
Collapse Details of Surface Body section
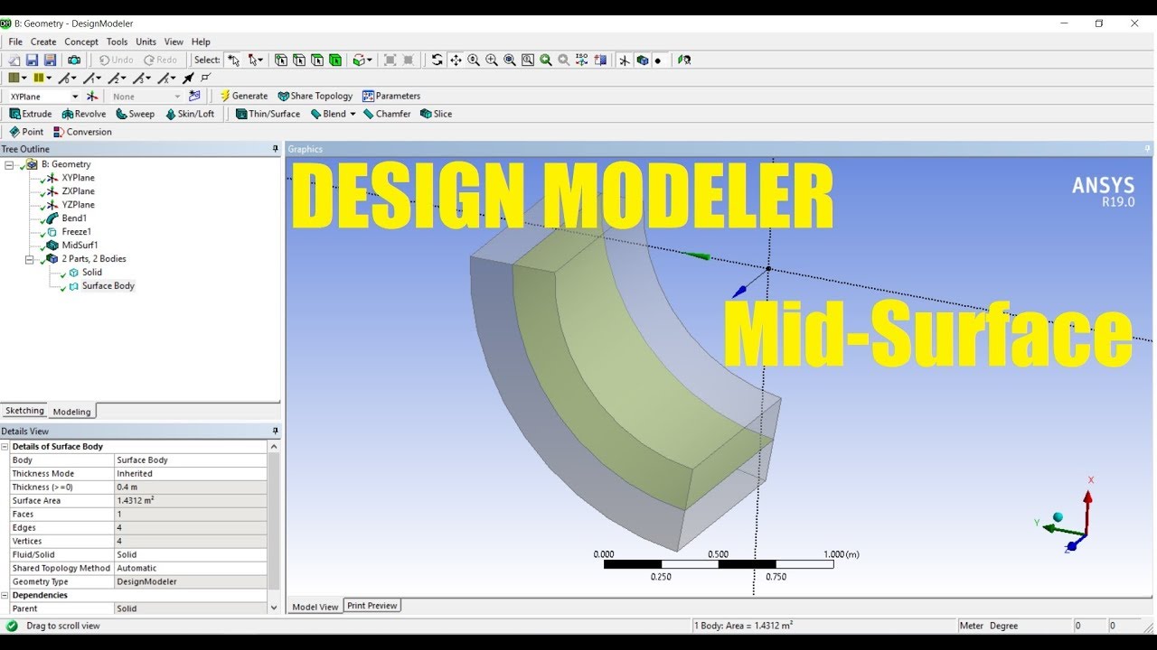pyautogui.click(x=5, y=447)
